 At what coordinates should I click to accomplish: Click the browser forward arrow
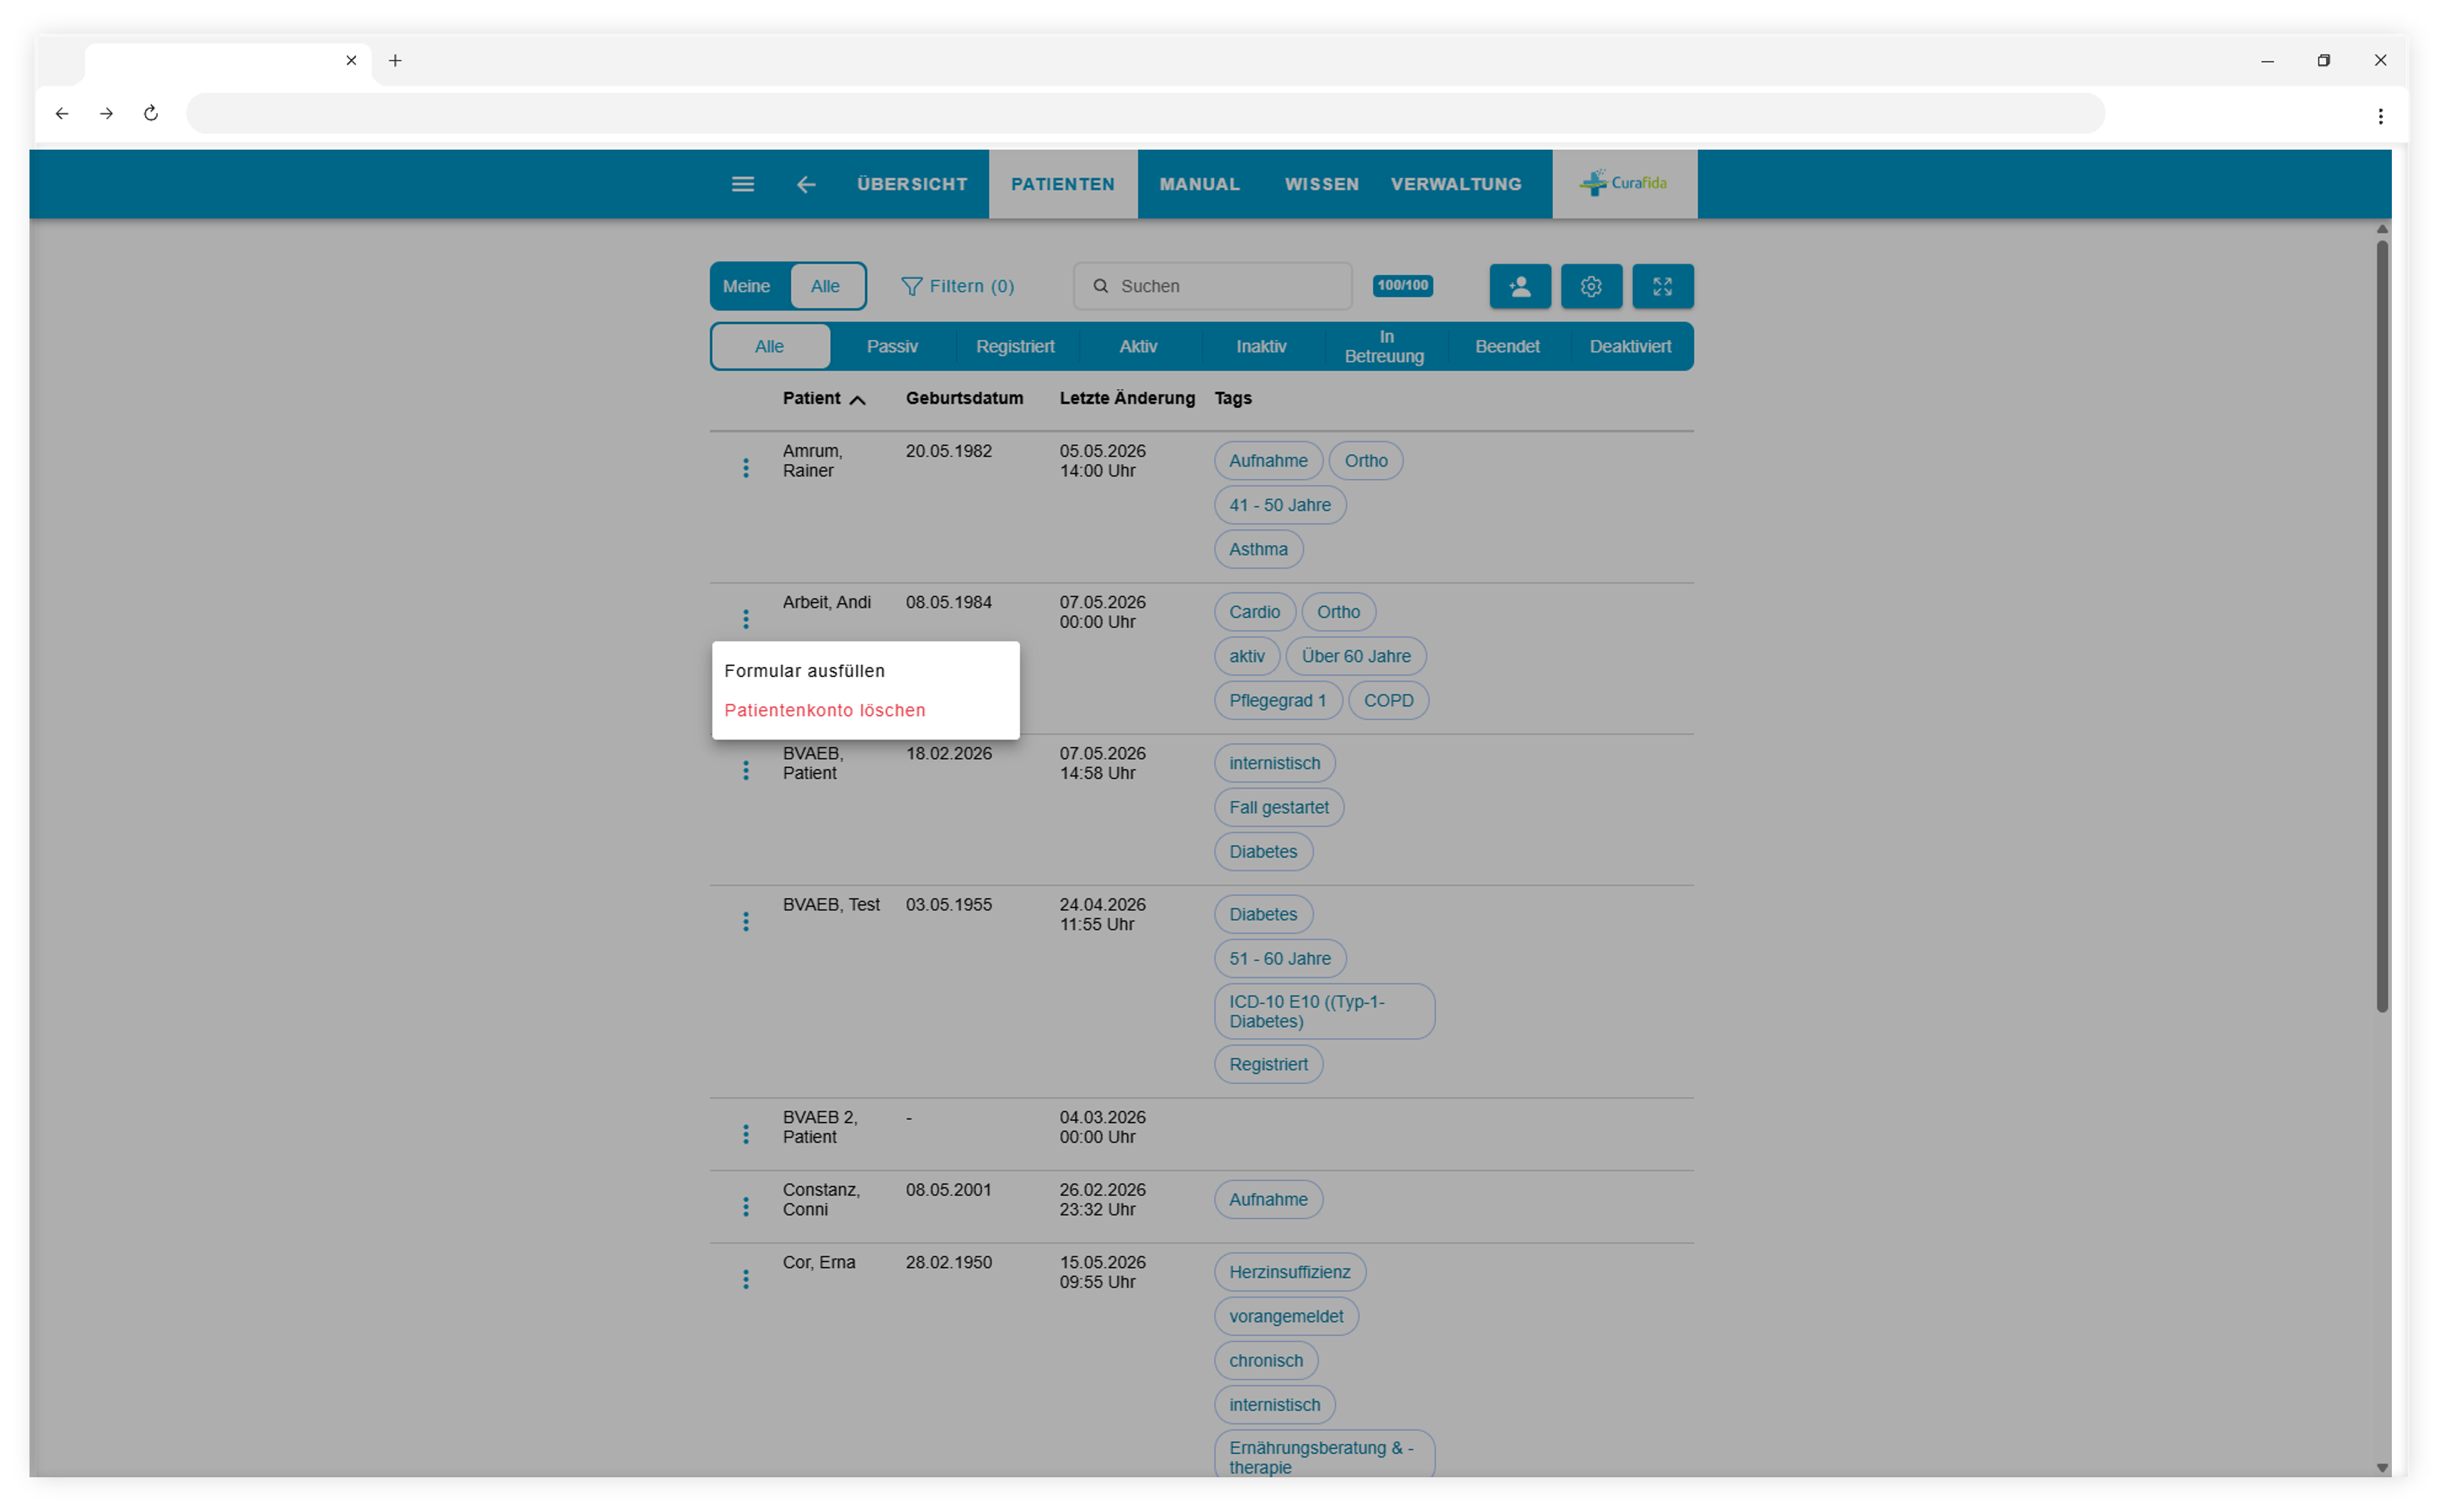point(106,114)
